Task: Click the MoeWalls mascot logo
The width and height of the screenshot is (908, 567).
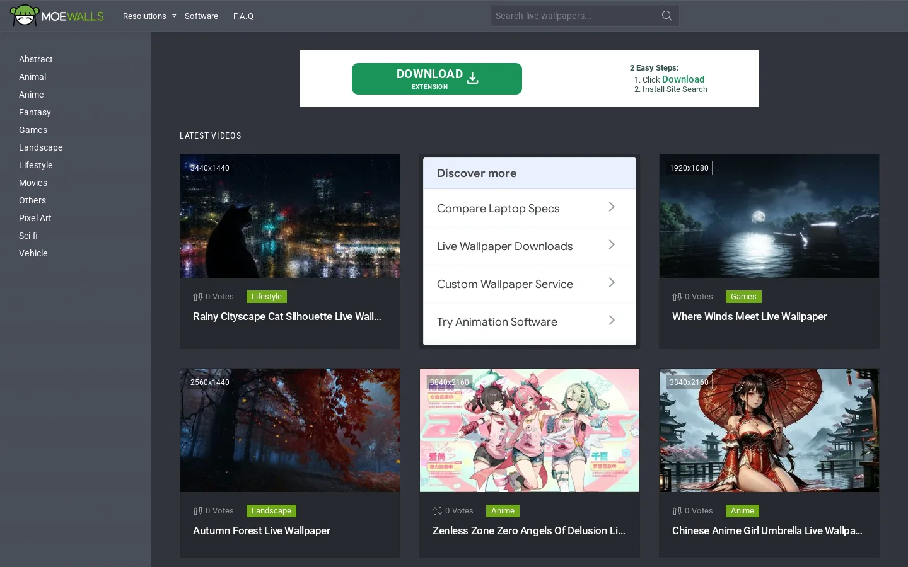Action: click(x=25, y=16)
